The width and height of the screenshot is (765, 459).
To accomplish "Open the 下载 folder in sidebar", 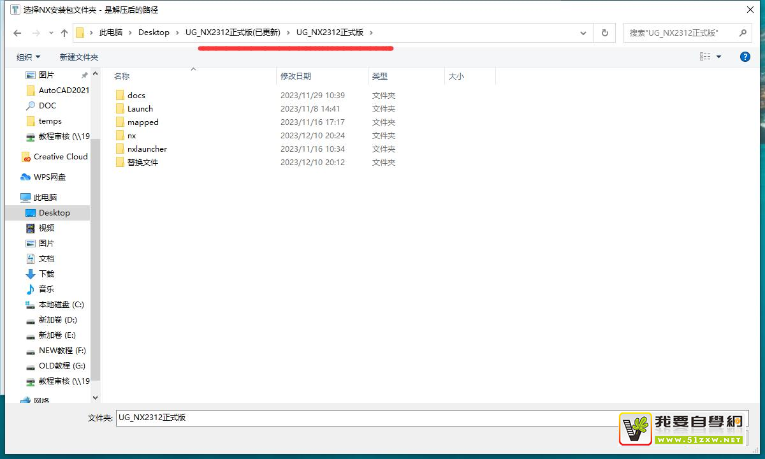I will pyautogui.click(x=46, y=274).
